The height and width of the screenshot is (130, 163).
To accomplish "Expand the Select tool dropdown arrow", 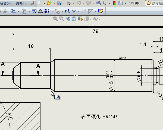I will [109, 3].
